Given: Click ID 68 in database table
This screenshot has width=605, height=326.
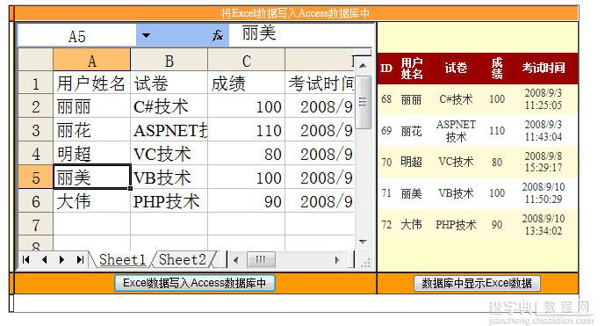Looking at the screenshot, I should (386, 99).
